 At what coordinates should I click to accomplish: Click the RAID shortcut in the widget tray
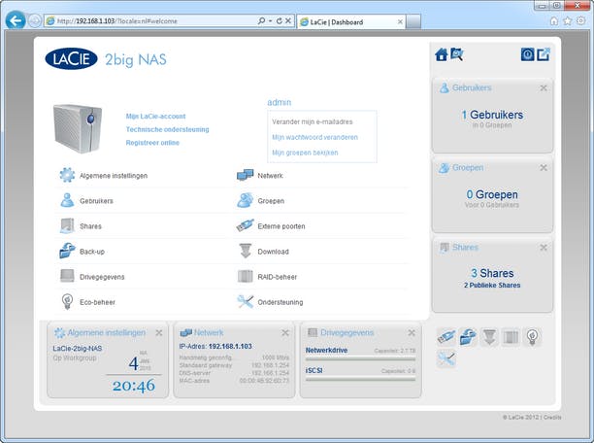[511, 337]
